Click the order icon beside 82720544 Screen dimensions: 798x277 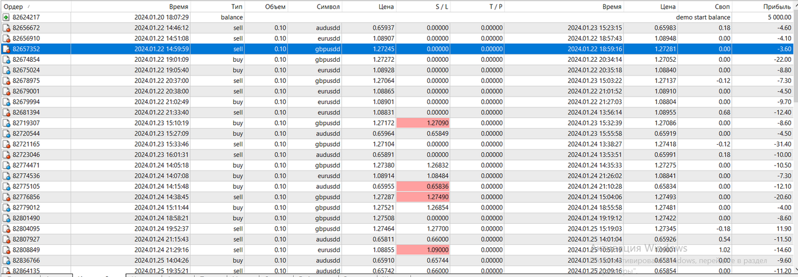pyautogui.click(x=6, y=133)
